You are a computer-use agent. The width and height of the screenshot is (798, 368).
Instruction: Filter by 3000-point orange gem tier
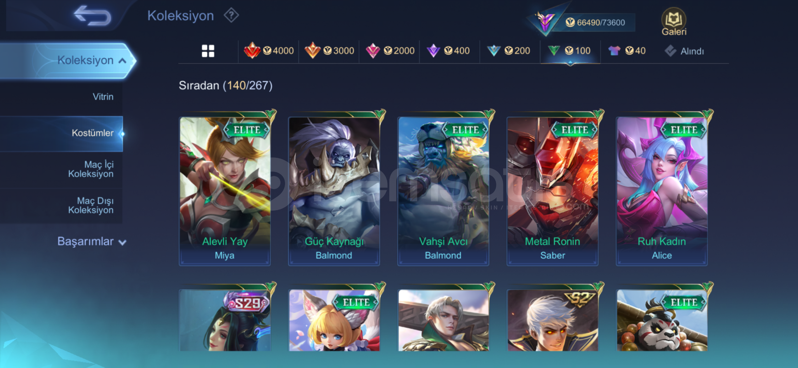coord(329,51)
